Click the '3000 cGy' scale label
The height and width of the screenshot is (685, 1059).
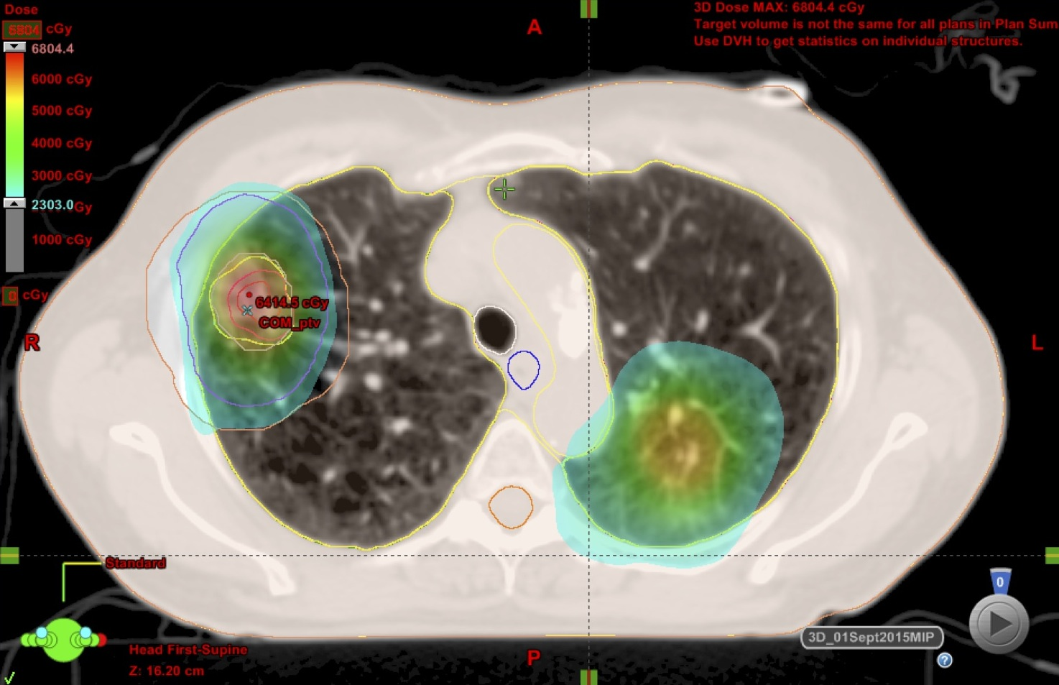pos(62,175)
